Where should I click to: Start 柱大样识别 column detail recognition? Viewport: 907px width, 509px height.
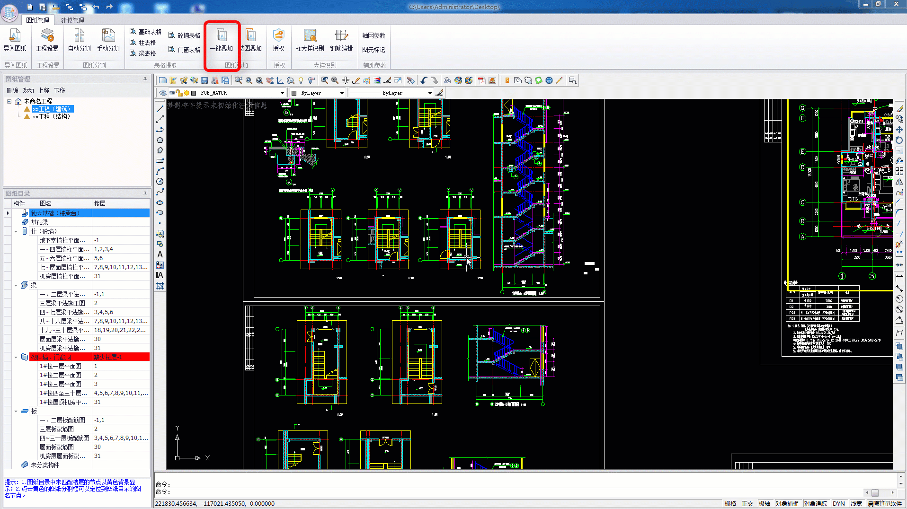(310, 40)
